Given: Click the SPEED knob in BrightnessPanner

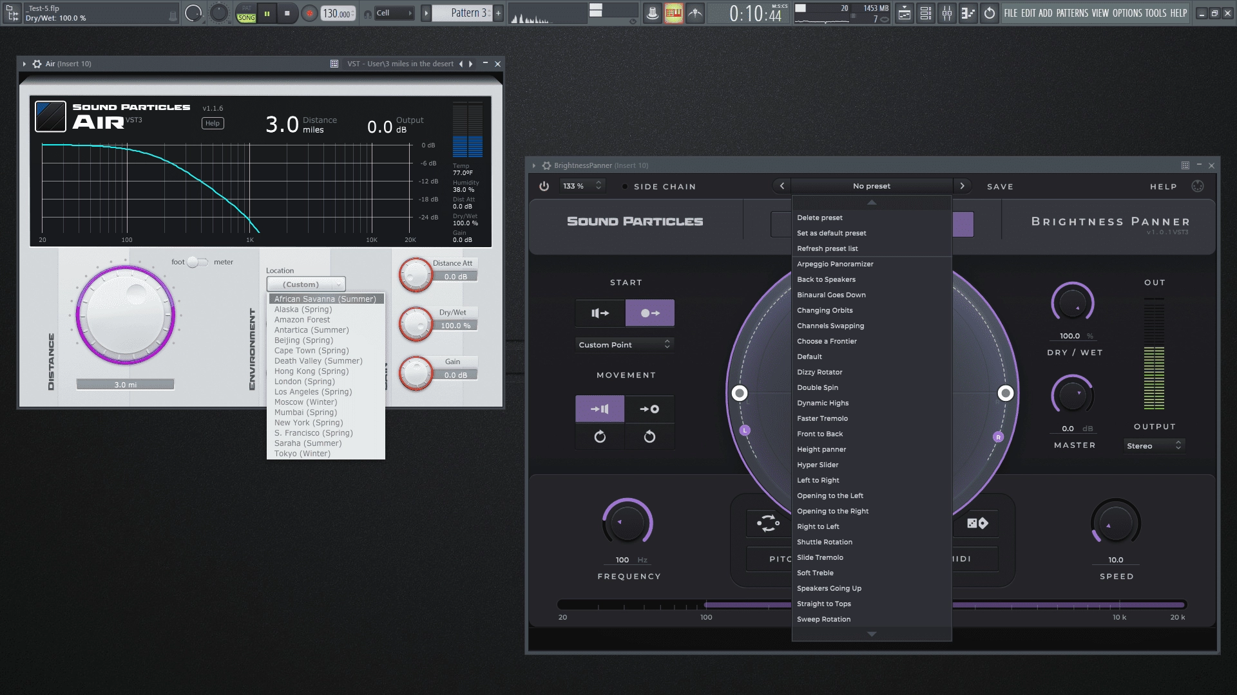Looking at the screenshot, I should (1115, 523).
